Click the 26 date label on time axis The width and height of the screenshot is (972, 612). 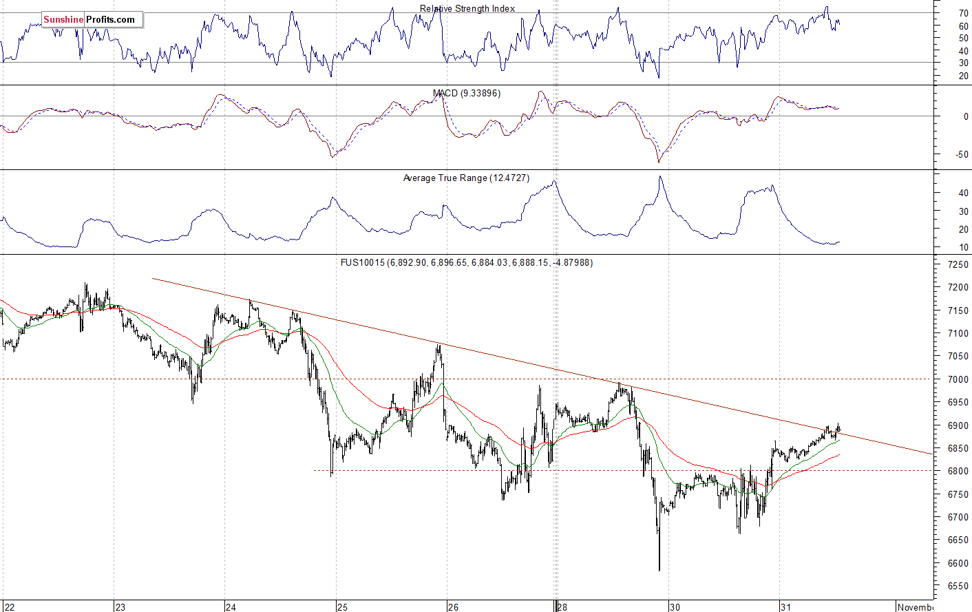(x=453, y=606)
